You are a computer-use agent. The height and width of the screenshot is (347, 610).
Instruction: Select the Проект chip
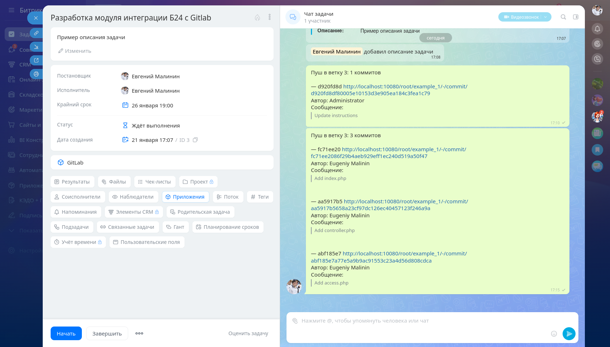tap(198, 182)
